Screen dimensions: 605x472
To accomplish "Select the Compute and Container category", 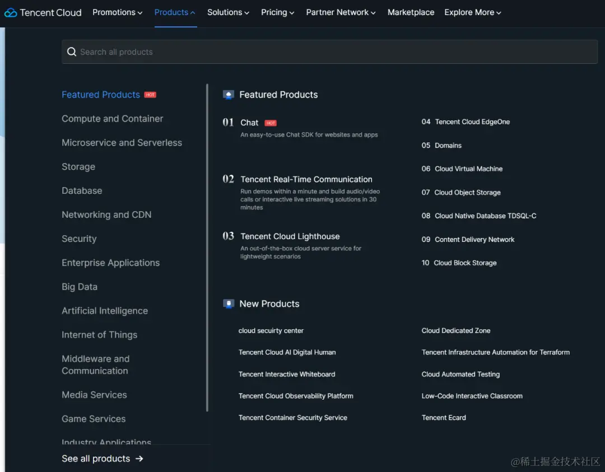I will click(x=112, y=119).
